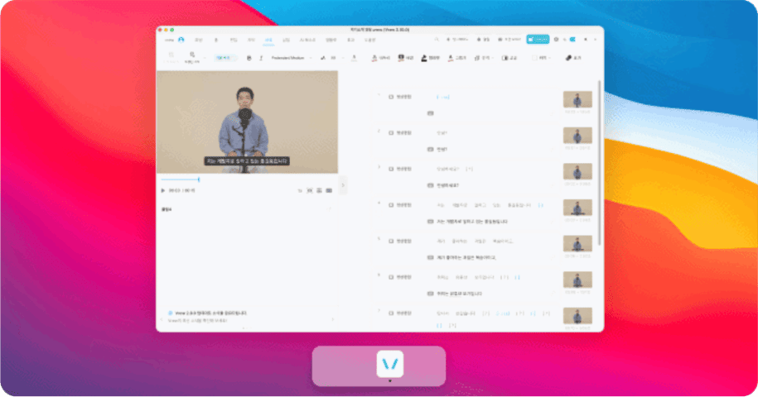Viewport: 758px width, 397px height.
Task: Click the subtitle icon of clip 6
Action: click(x=430, y=294)
